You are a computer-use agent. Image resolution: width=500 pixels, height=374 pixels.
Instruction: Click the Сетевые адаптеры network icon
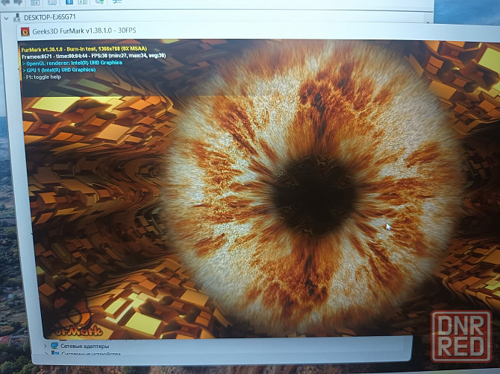click(54, 346)
